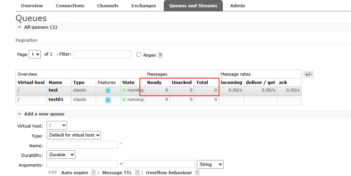
Task: Open the Virtual host dropdown
Action: (x=57, y=125)
